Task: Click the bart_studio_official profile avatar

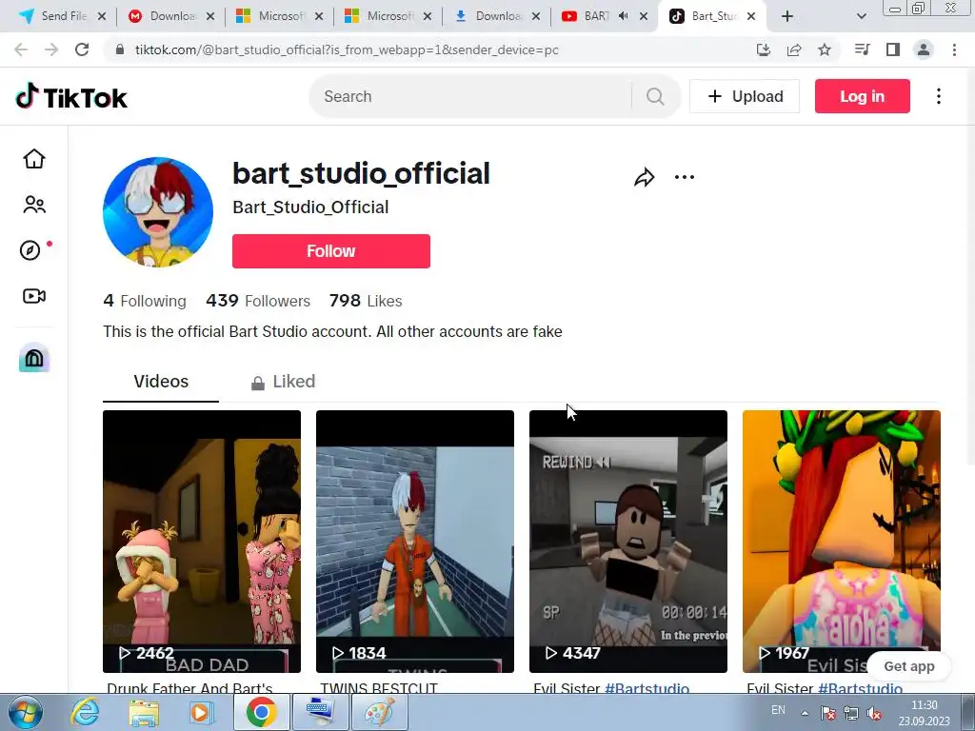Action: tap(158, 212)
